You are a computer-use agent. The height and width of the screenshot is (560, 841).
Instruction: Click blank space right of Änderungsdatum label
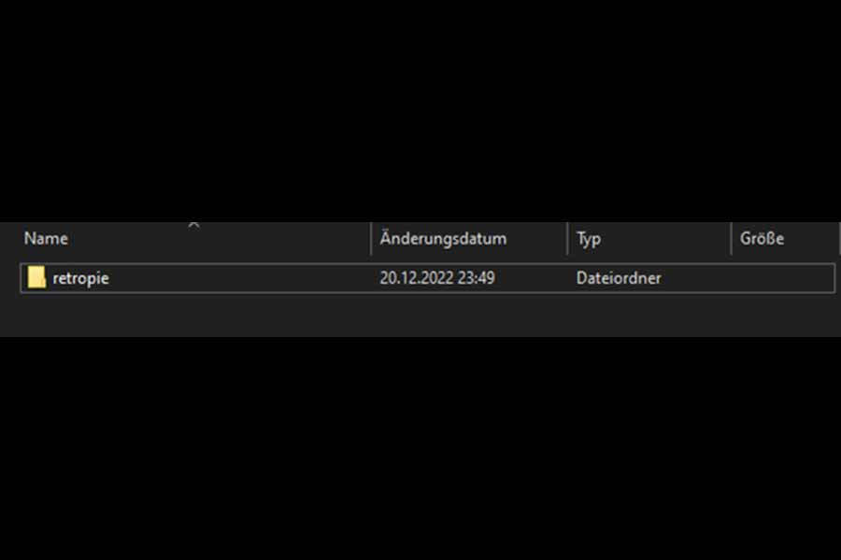[x=536, y=239]
